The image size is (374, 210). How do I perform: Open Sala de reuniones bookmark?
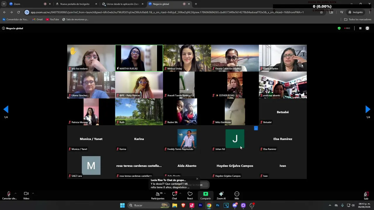(75, 20)
